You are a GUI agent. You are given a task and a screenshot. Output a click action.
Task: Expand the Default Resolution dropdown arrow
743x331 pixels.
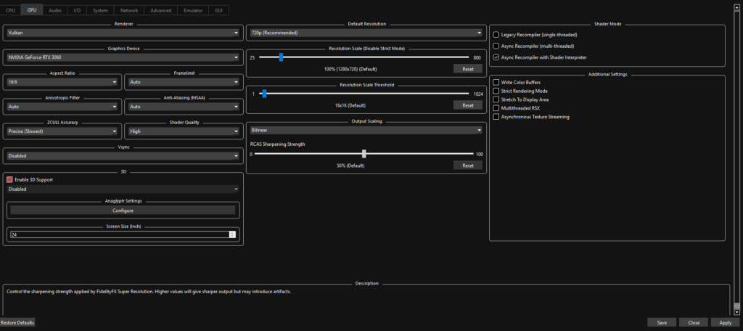click(x=480, y=33)
